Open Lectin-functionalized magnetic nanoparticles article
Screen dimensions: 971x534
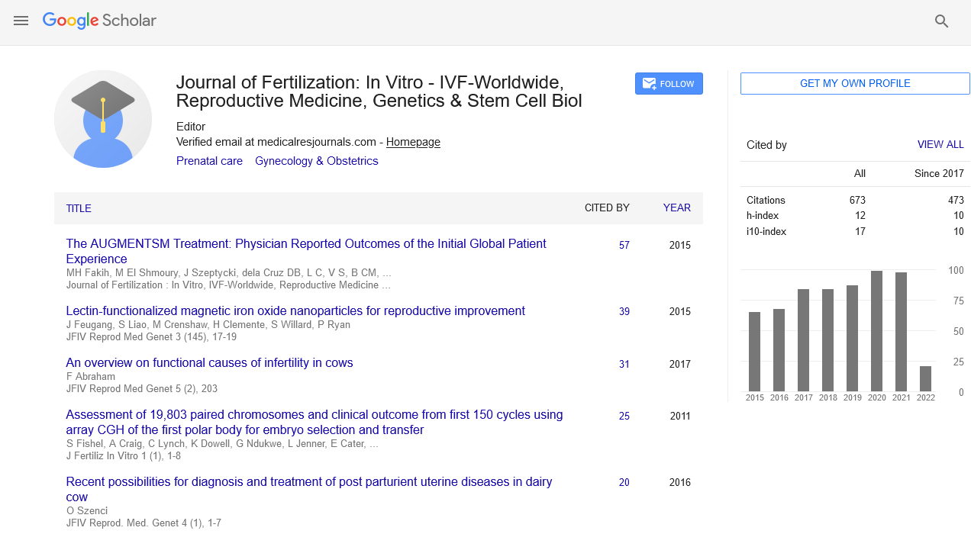coord(295,311)
